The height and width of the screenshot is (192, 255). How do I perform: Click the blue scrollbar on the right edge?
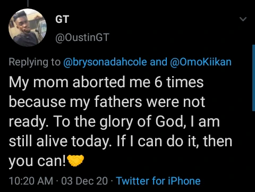[x=253, y=78]
